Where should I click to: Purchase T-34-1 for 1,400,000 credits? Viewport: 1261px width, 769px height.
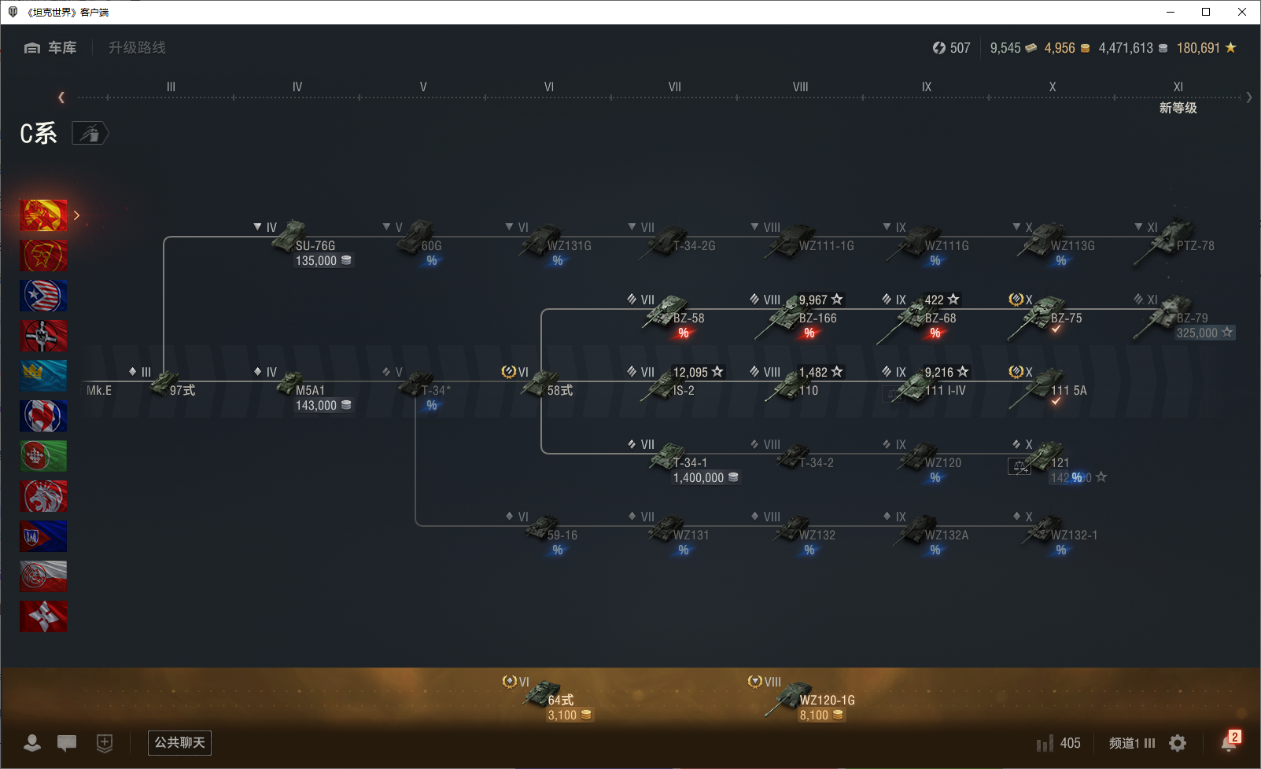click(x=706, y=478)
